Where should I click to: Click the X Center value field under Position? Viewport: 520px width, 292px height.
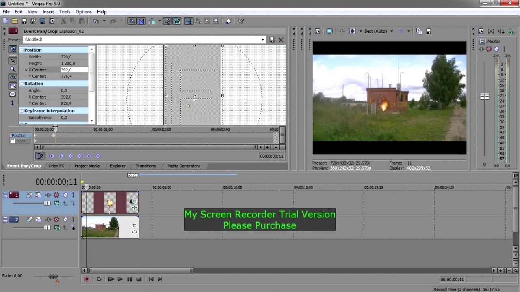[x=74, y=70]
